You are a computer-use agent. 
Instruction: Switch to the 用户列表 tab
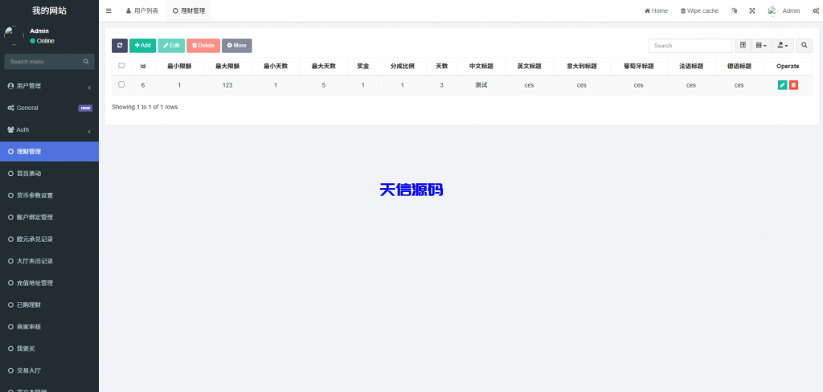[141, 10]
